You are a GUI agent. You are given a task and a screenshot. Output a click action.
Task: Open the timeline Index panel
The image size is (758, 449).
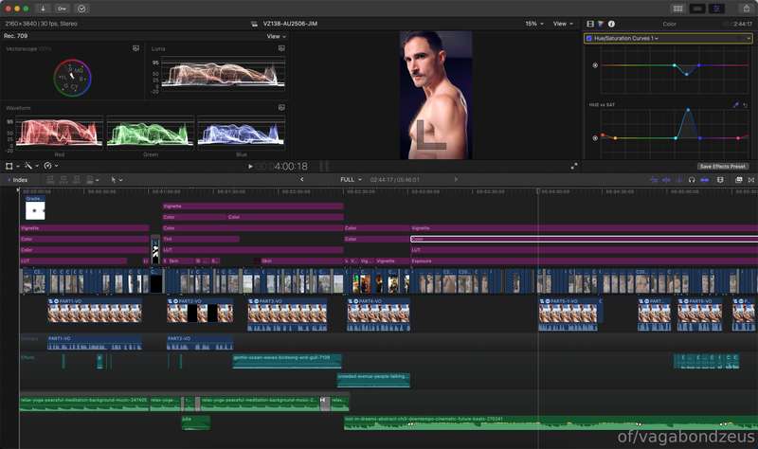(17, 180)
